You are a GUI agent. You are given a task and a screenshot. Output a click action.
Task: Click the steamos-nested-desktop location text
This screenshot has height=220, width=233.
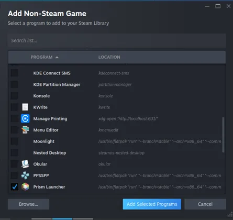click(121, 153)
